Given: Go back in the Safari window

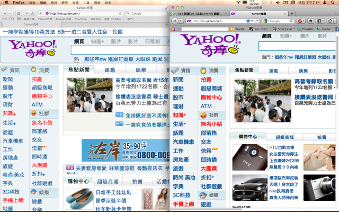Looking at the screenshot, I should pyautogui.click(x=5, y=13).
